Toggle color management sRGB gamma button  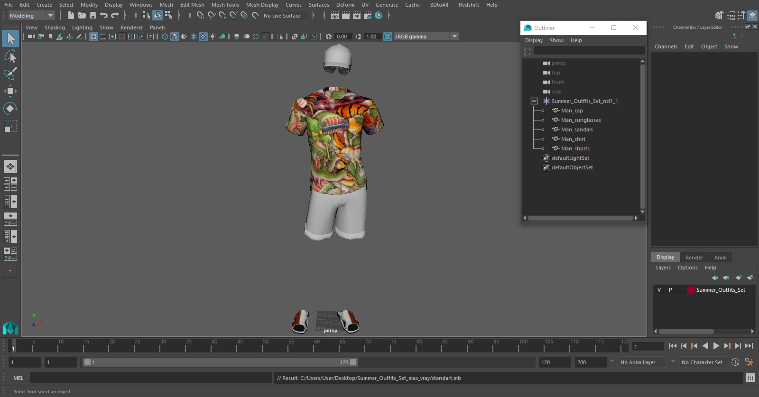click(388, 37)
